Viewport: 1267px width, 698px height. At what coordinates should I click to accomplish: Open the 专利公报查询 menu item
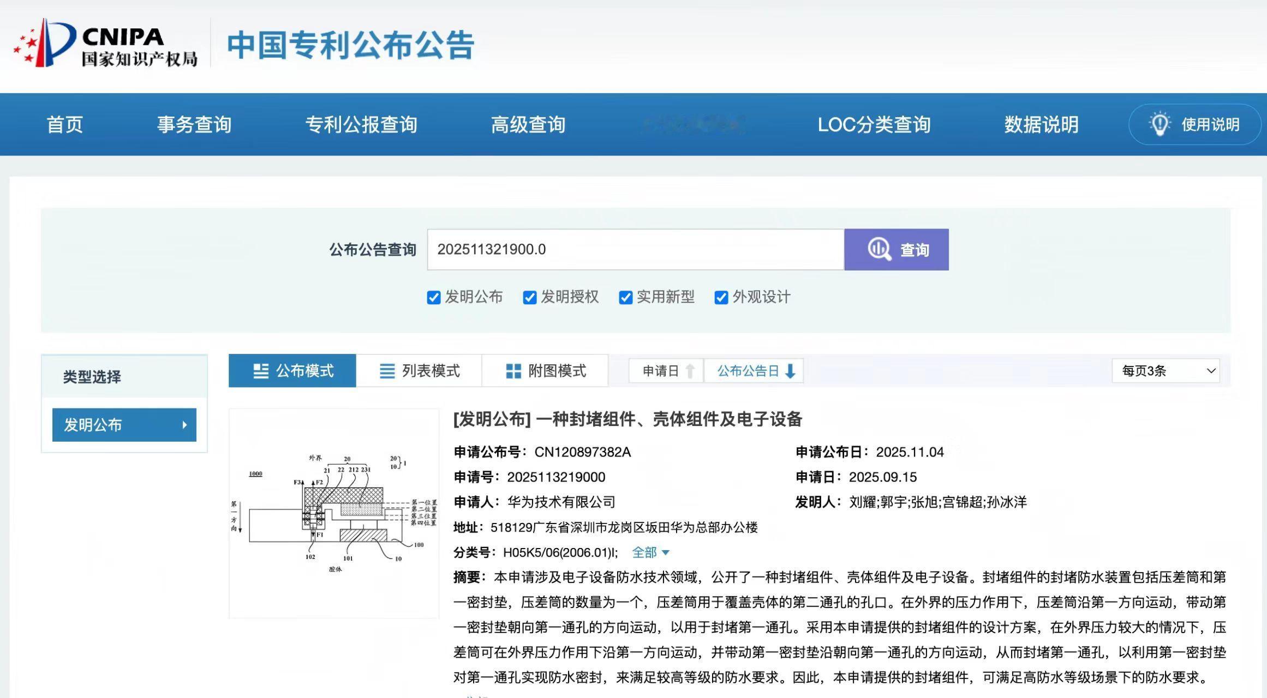[x=361, y=125]
